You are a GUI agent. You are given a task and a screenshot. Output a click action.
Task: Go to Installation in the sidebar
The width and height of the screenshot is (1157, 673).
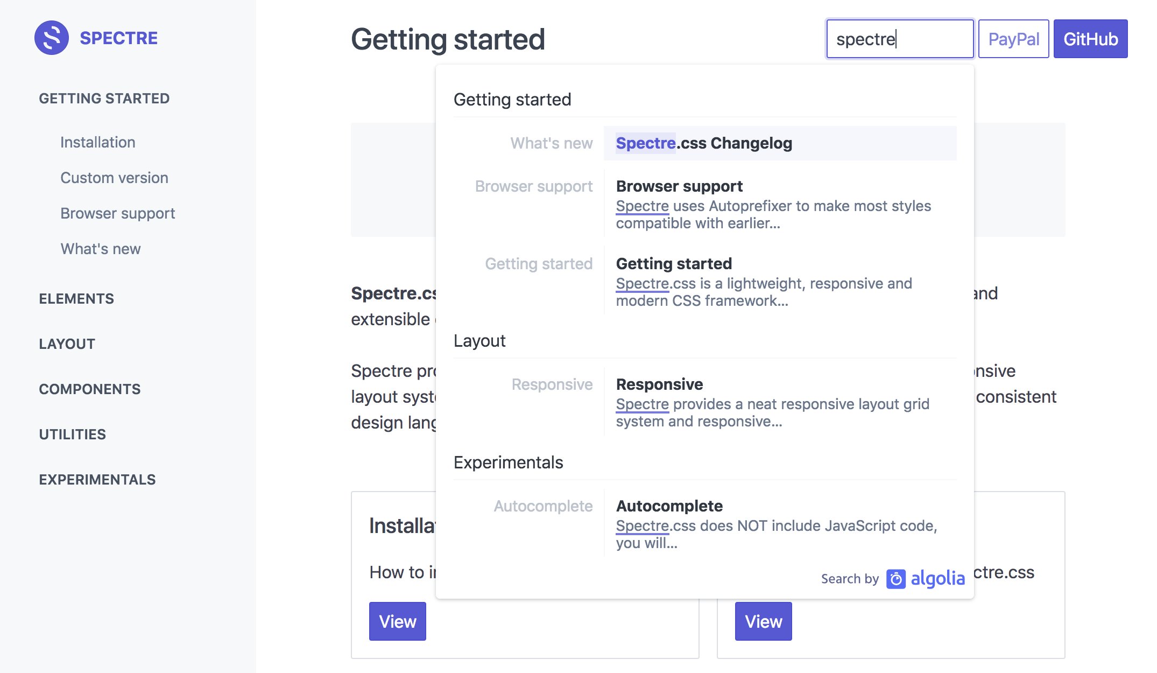click(98, 142)
